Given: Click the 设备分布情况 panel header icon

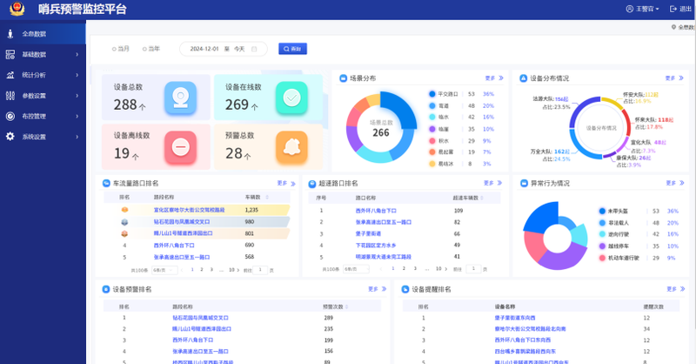Looking at the screenshot, I should 524,78.
